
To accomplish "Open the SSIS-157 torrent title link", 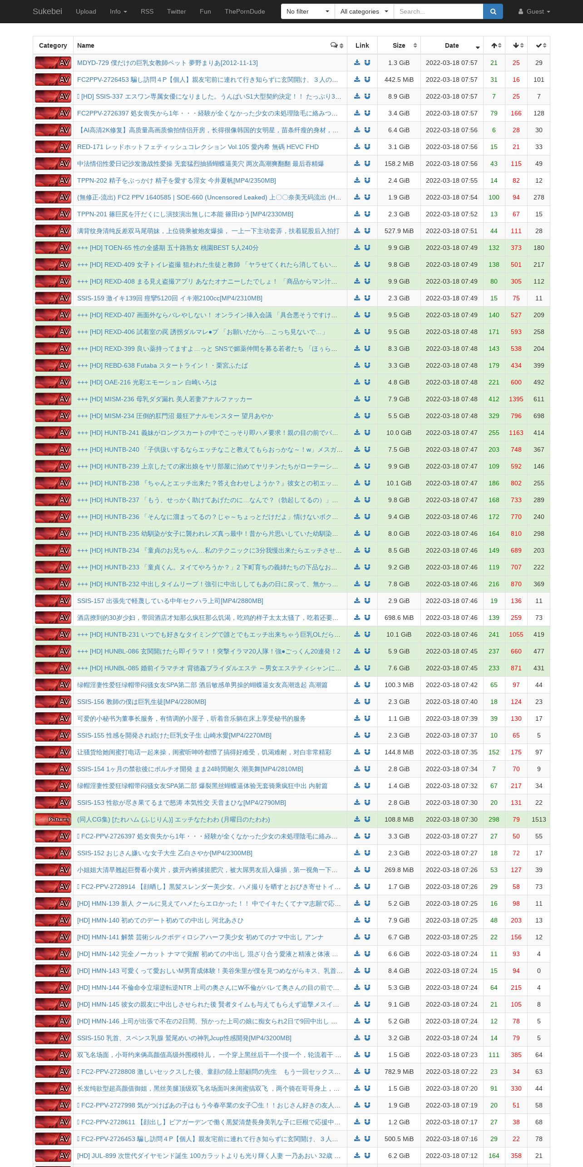I will [170, 601].
